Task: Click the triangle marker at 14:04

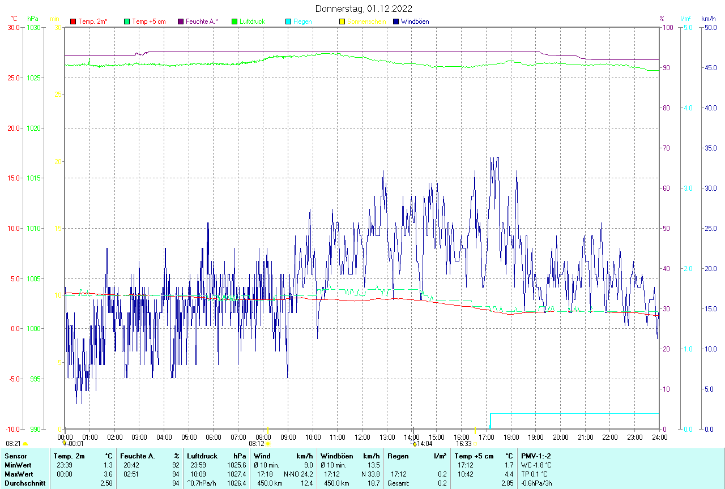Action: [x=414, y=444]
